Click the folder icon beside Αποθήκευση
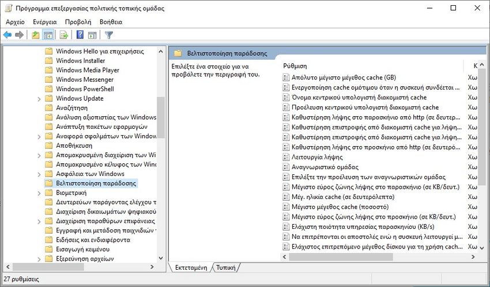 pos(48,145)
